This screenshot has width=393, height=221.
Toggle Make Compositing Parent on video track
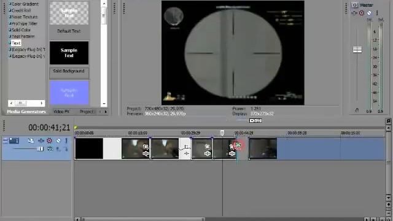click(58, 149)
